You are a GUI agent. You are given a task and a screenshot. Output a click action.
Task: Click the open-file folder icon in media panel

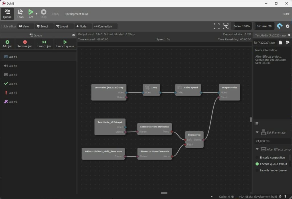(287, 42)
